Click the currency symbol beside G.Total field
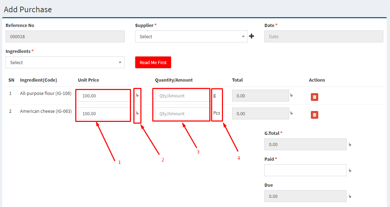Image resolution: width=390 pixels, height=207 pixels. 349,145
